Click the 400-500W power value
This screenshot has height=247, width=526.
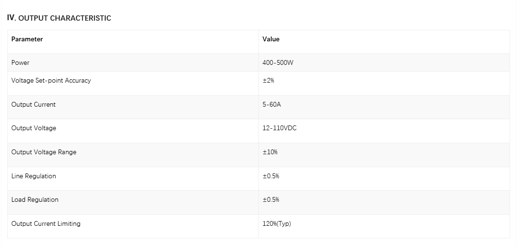pos(278,62)
